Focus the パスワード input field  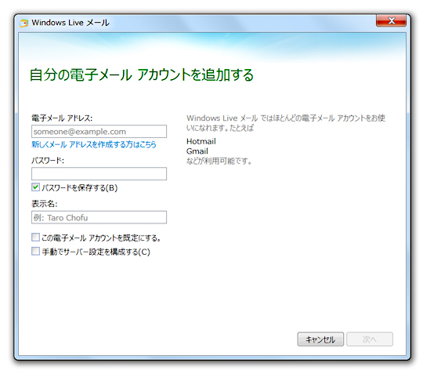(99, 173)
